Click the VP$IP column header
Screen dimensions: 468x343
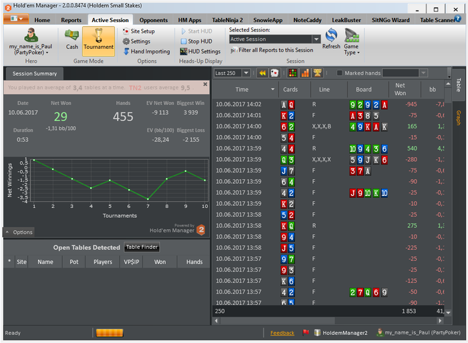[x=131, y=262]
